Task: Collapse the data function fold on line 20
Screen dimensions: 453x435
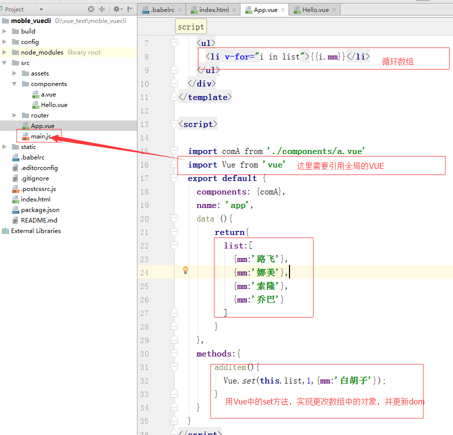Action: click(174, 218)
